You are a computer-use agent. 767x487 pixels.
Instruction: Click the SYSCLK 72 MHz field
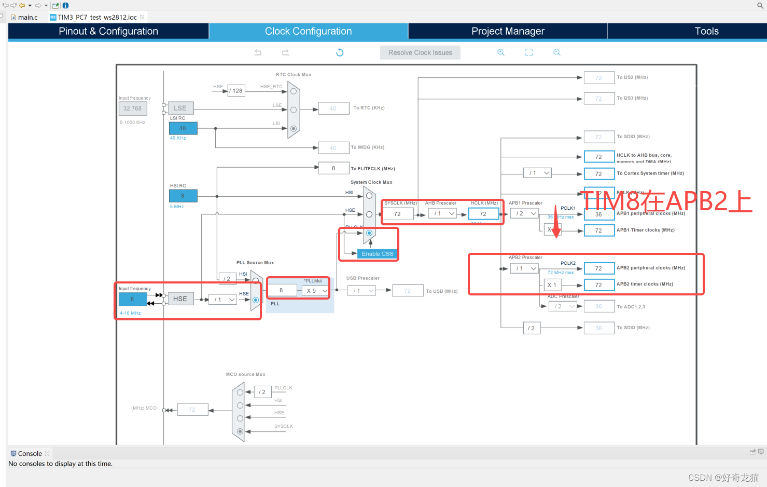point(398,214)
